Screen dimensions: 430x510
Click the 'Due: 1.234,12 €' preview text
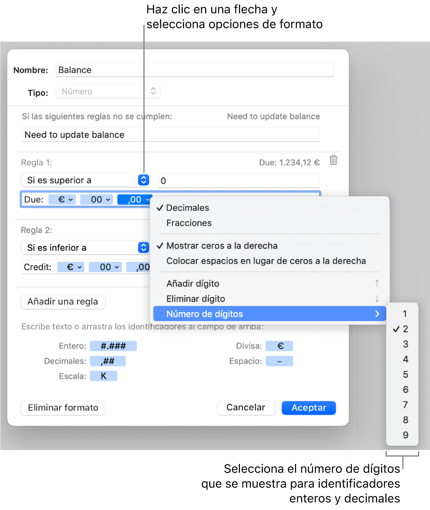pyautogui.click(x=289, y=162)
